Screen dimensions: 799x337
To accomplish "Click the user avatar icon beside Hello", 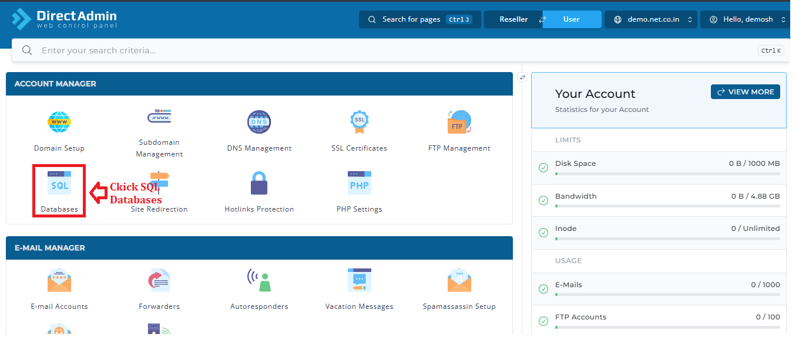I will tap(713, 19).
